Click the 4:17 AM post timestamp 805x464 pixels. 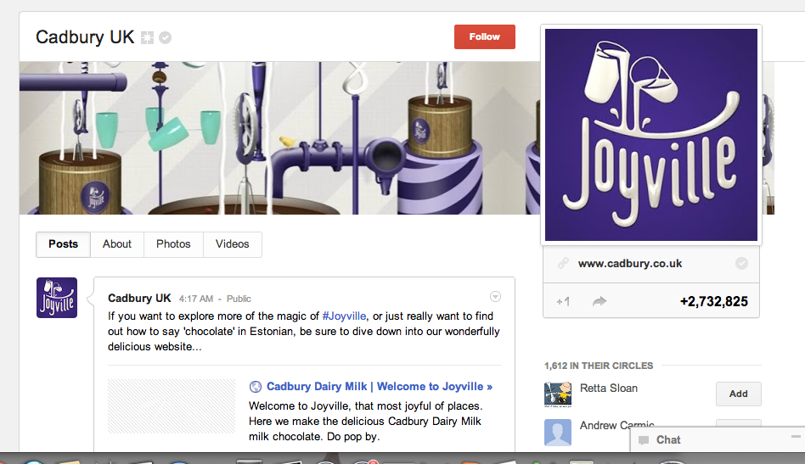[195, 299]
